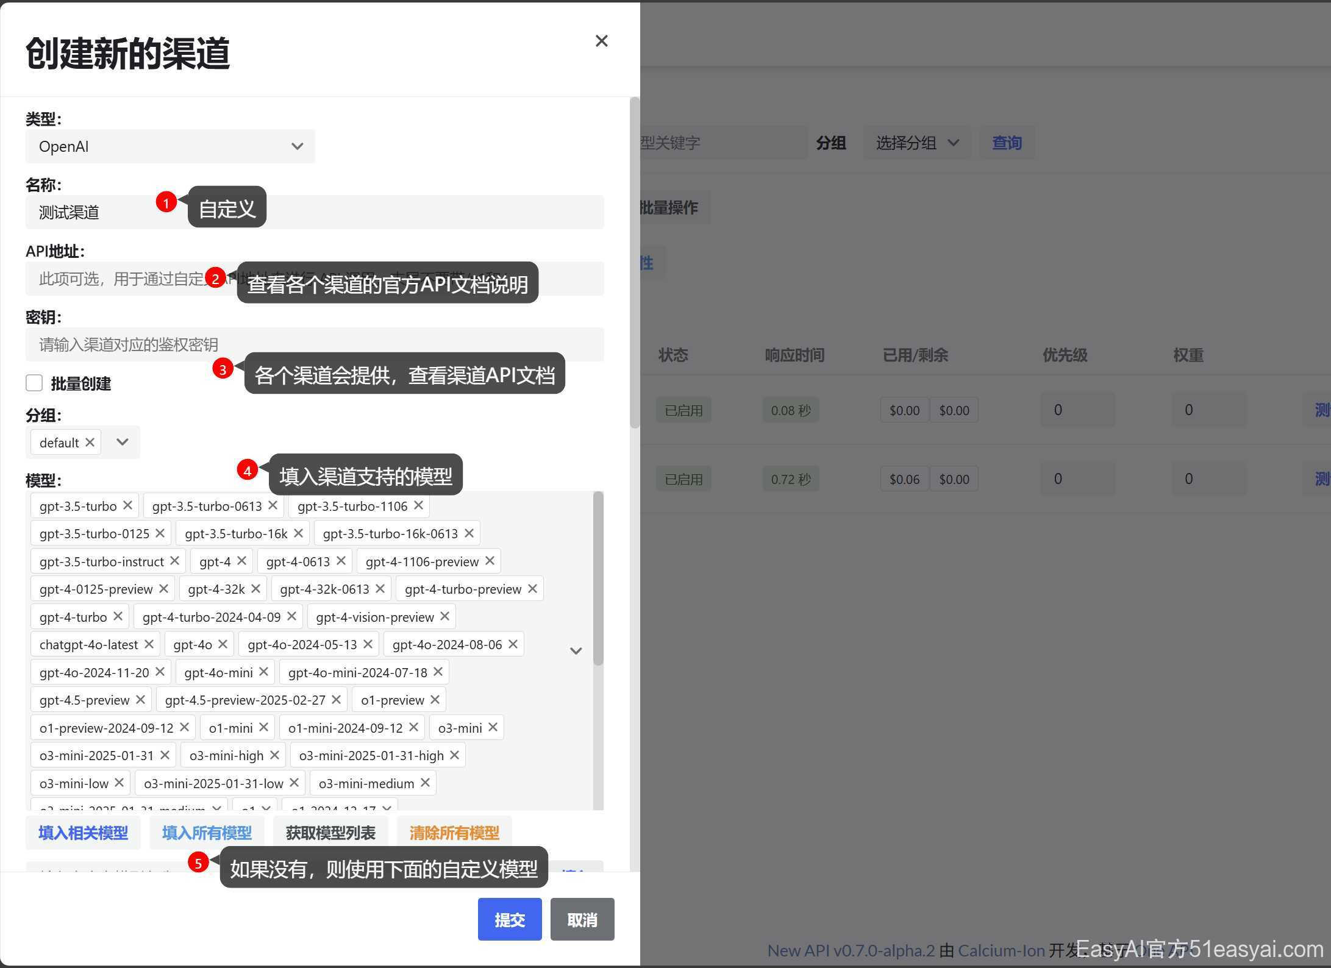Viewport: 1331px width, 968px height.
Task: Remove the o3-mini-medium model tag
Action: pyautogui.click(x=425, y=783)
